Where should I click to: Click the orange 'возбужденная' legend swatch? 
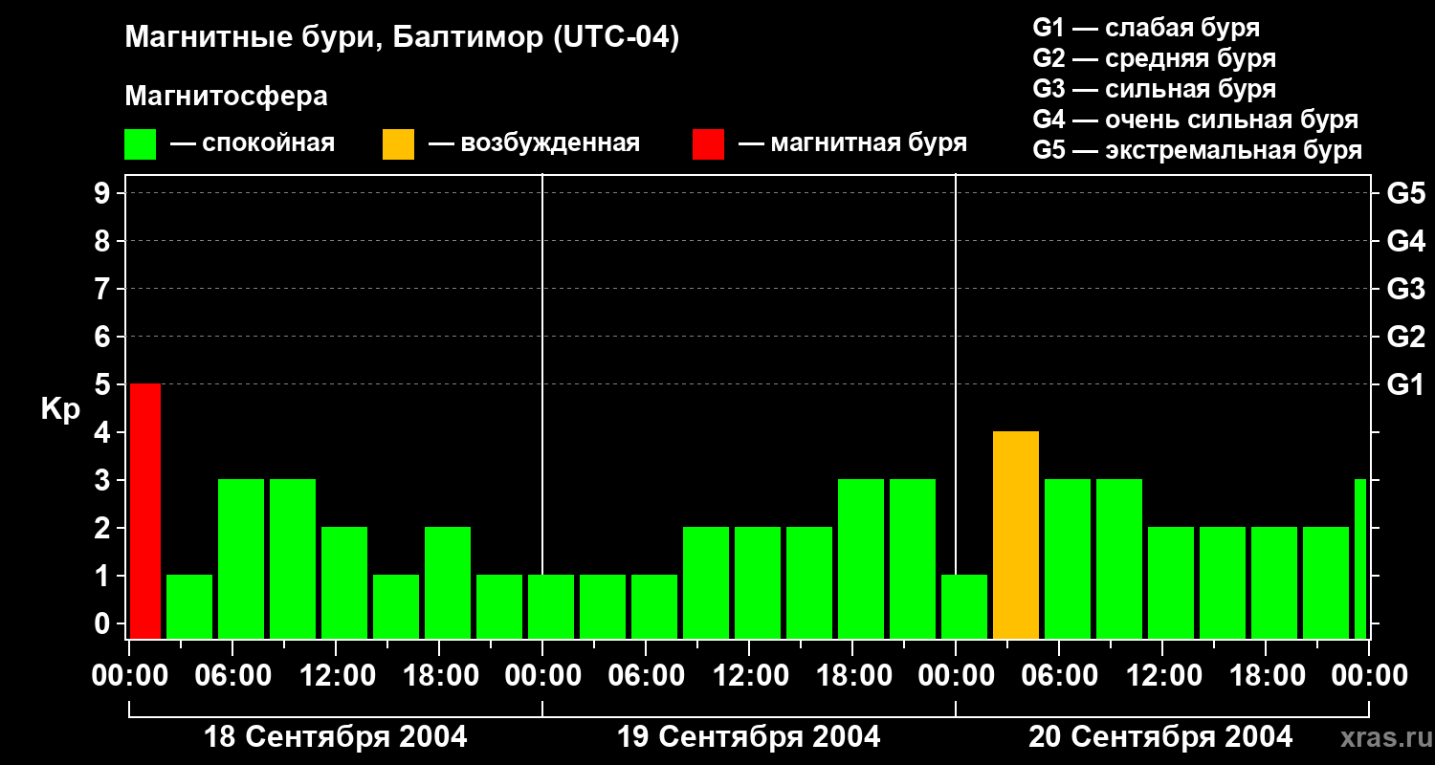[398, 144]
